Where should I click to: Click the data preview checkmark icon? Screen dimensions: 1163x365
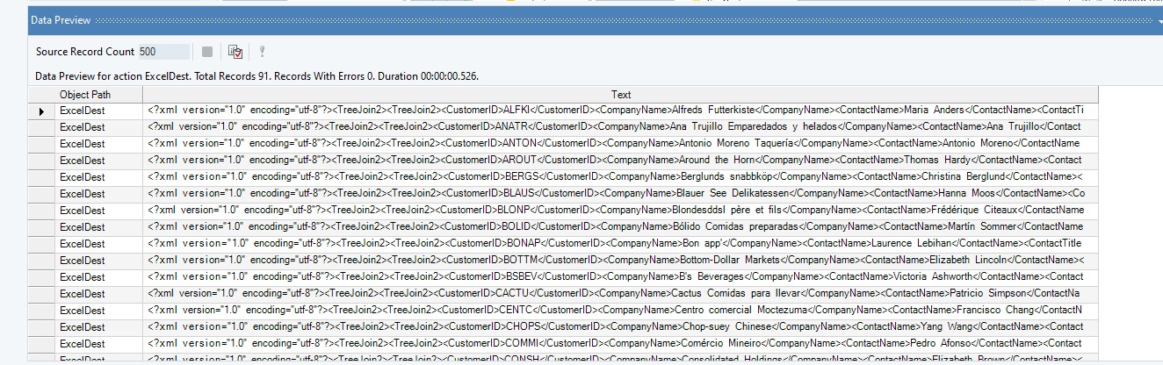click(235, 53)
